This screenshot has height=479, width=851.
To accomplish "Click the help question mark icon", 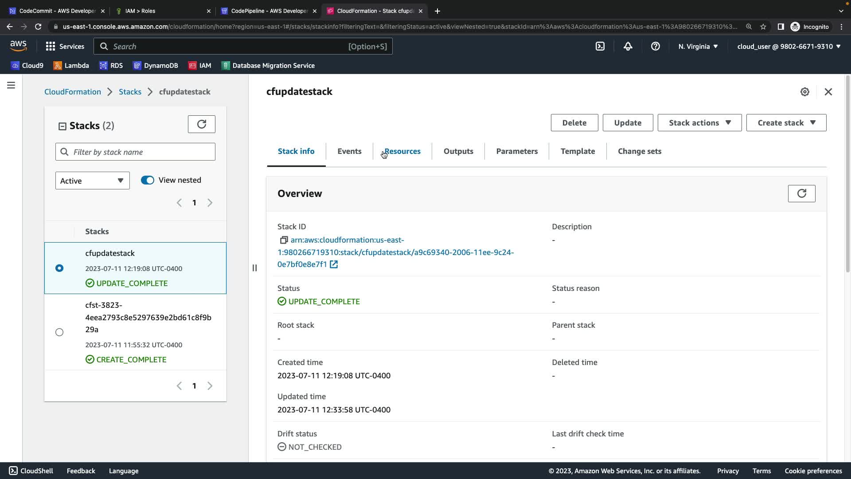I will click(x=655, y=46).
